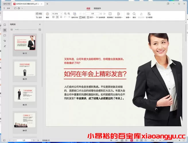Screen dimensions: 188x143
Task: Close the thumbnail (缩略图) panel
Action: [40, 24]
